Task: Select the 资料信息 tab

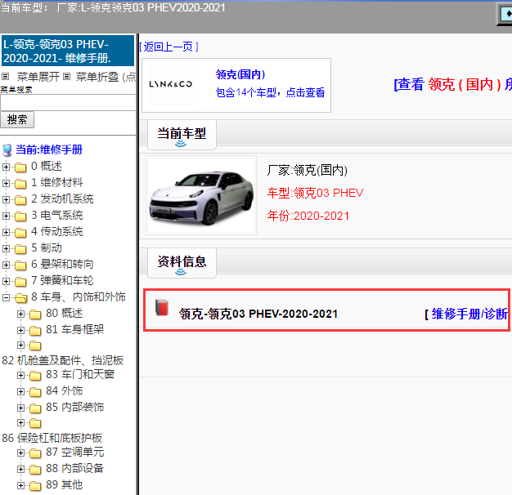Action: [x=182, y=263]
